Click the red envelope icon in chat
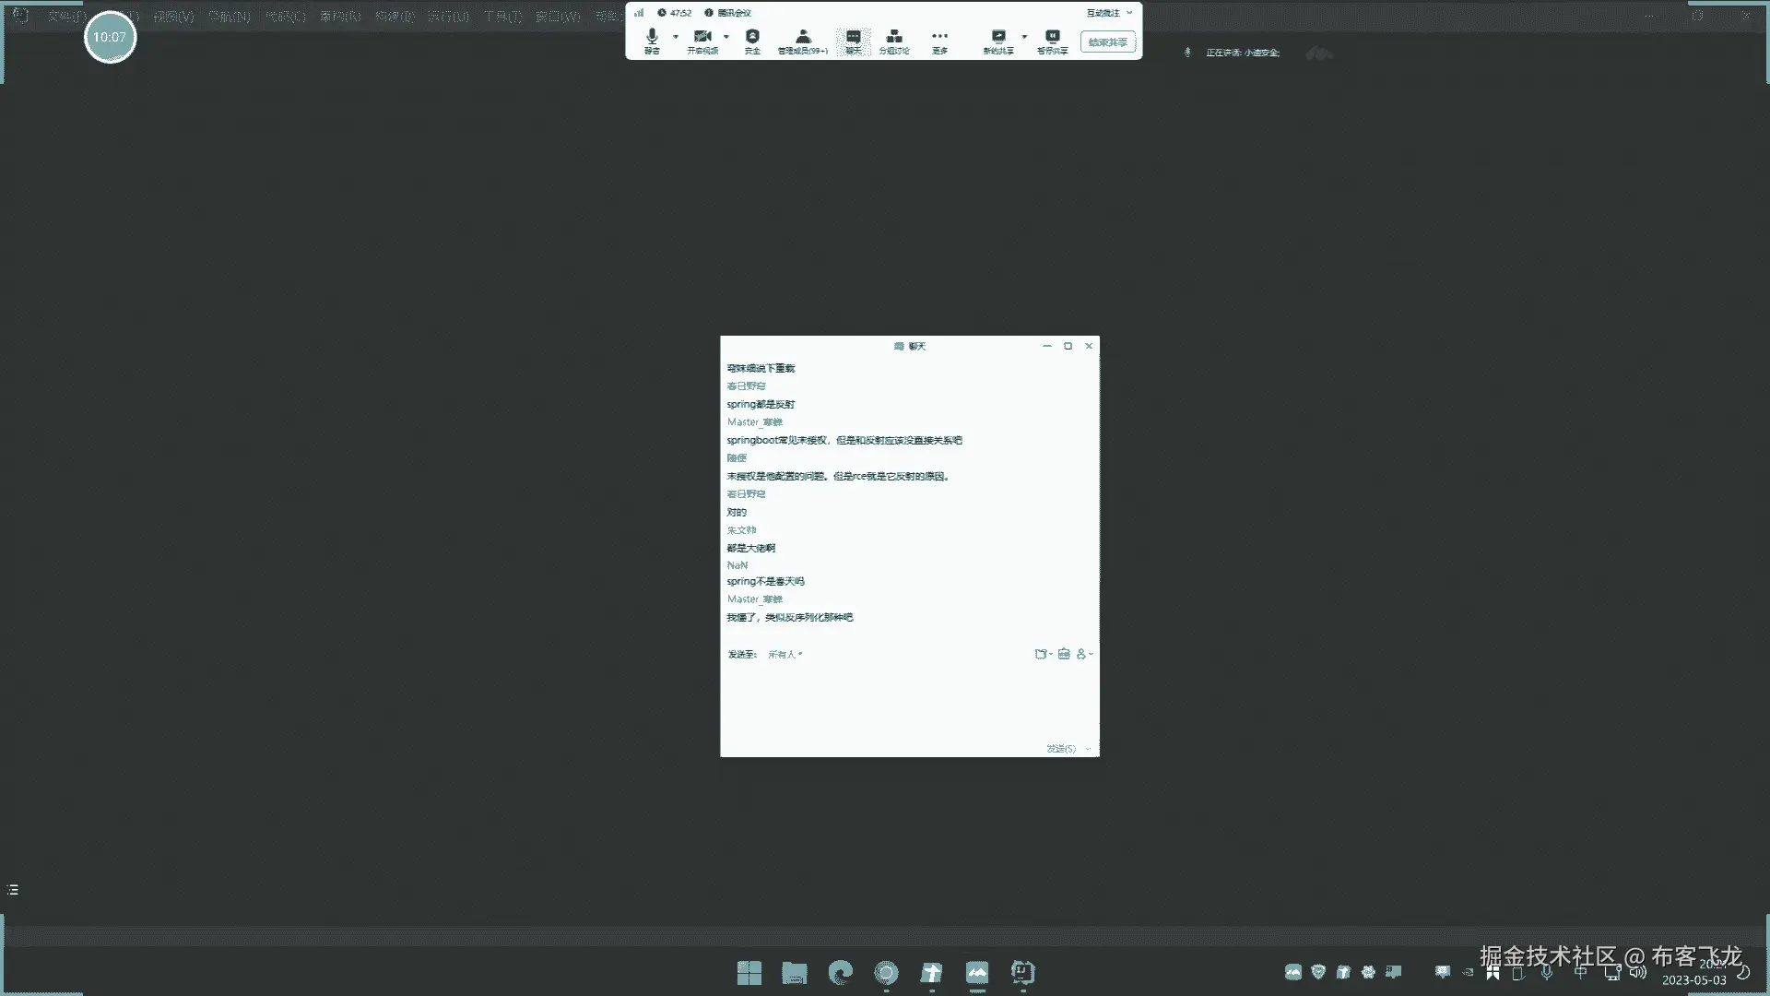 (x=1064, y=654)
